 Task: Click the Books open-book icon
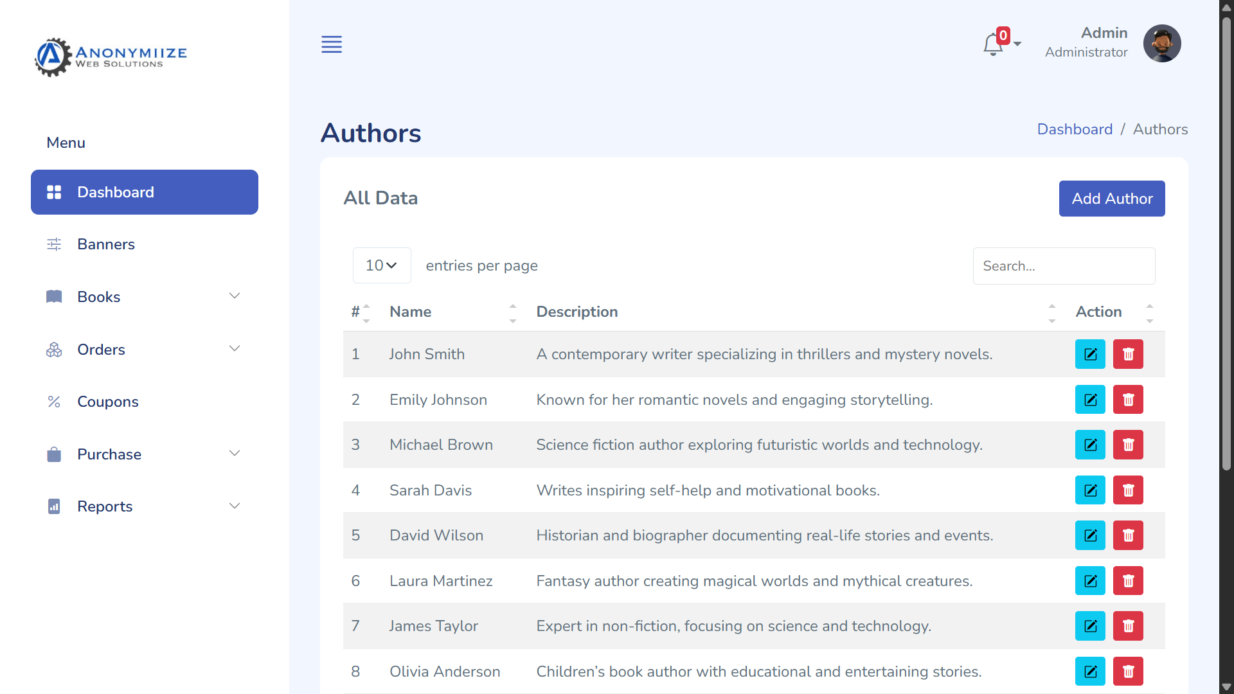pyautogui.click(x=54, y=297)
